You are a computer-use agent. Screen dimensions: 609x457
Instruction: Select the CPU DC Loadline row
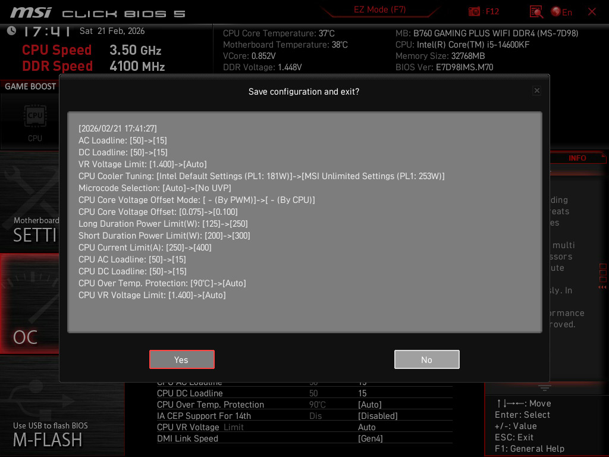coord(304,393)
